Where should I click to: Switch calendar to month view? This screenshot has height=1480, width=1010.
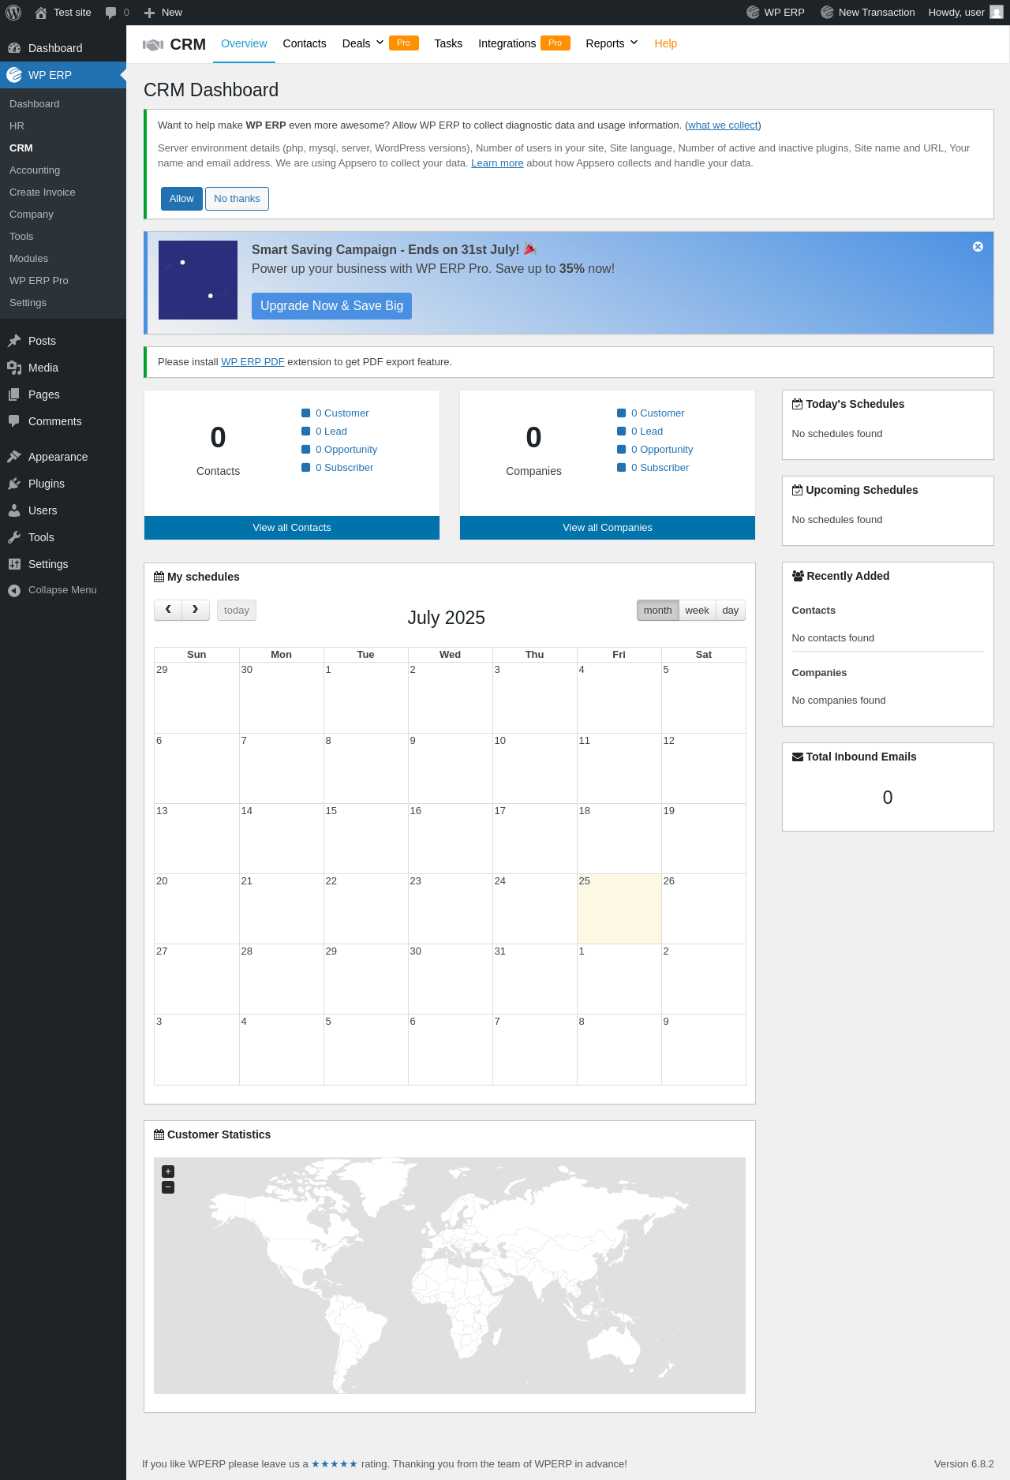pyautogui.click(x=657, y=610)
